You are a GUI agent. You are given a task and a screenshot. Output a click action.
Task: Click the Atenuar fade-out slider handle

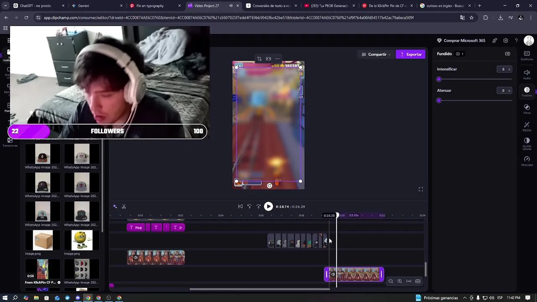pyautogui.click(x=439, y=101)
